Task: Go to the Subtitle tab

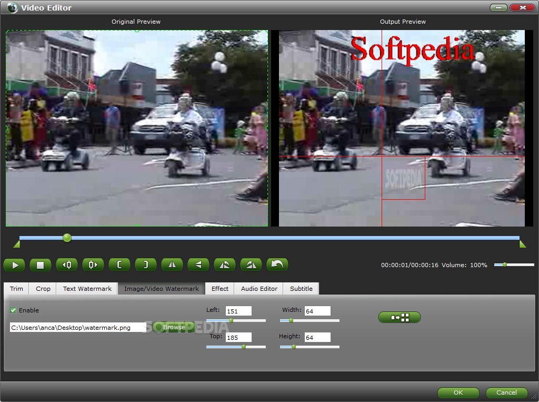Action: pos(301,288)
